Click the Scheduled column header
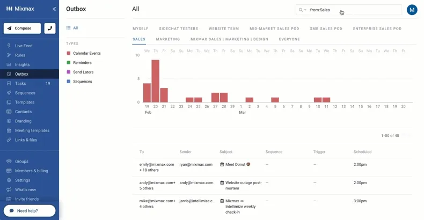This screenshot has width=424, height=220. pyautogui.click(x=362, y=152)
